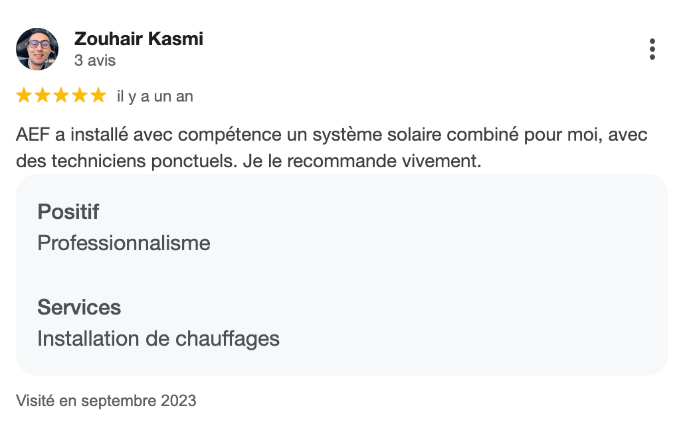Click the 'il y a un an' timestamp

[x=155, y=96]
